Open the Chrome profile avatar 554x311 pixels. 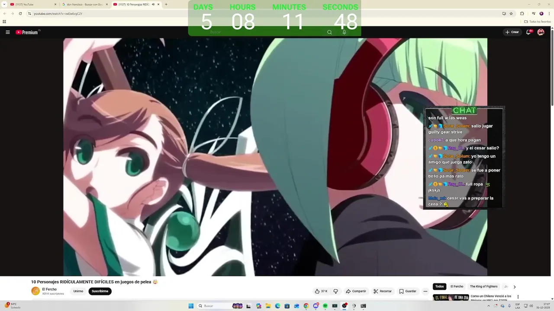click(x=541, y=13)
